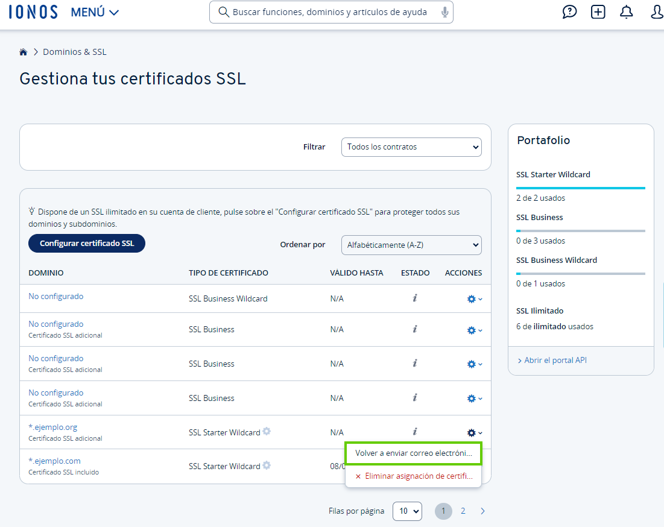The width and height of the screenshot is (664, 527).
Task: Go to home via breadcrumb house icon
Action: (24, 52)
